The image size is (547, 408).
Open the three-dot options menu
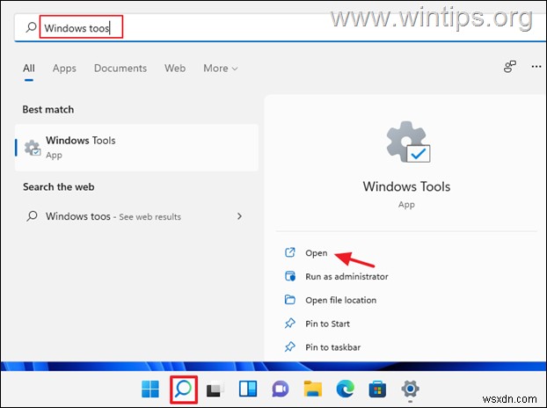[536, 66]
